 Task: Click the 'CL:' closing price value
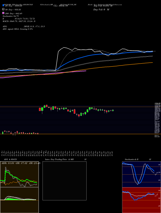click(61, 6)
